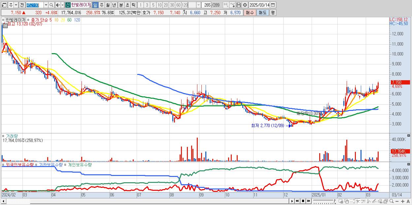412x205 pixels.
Task: Toggle the left side panel icon
Action: click(4, 5)
